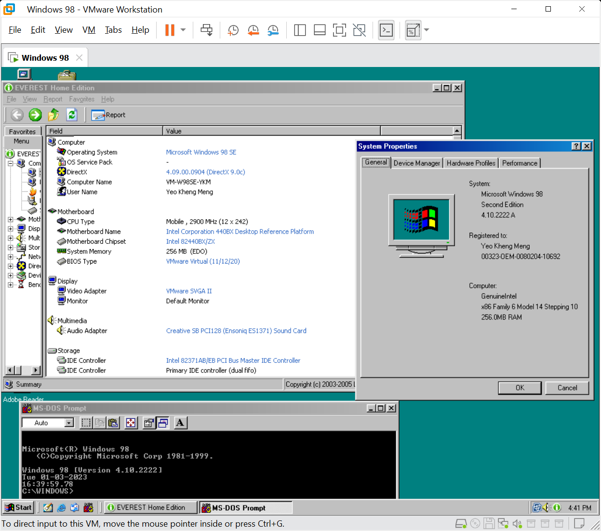The width and height of the screenshot is (601, 531).
Task: Open the Tabs menu in VMware Workstation
Action: point(113,30)
